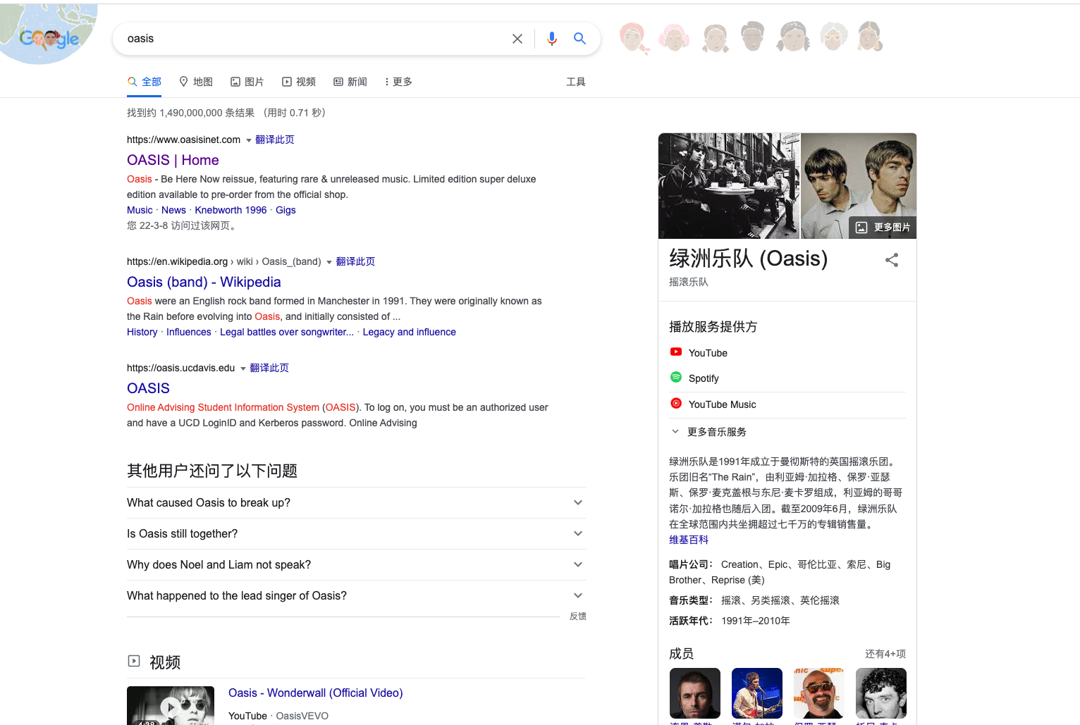Submit search with the blue magnifier icon

point(579,39)
